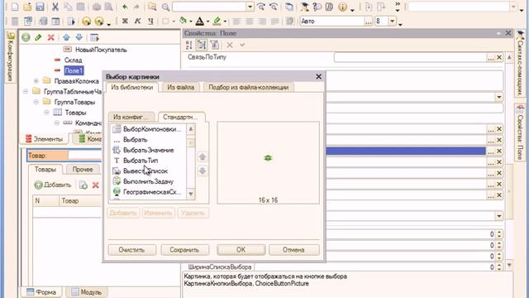Edit form element with the pencil icon
529x298 pixels.
[x=38, y=37]
